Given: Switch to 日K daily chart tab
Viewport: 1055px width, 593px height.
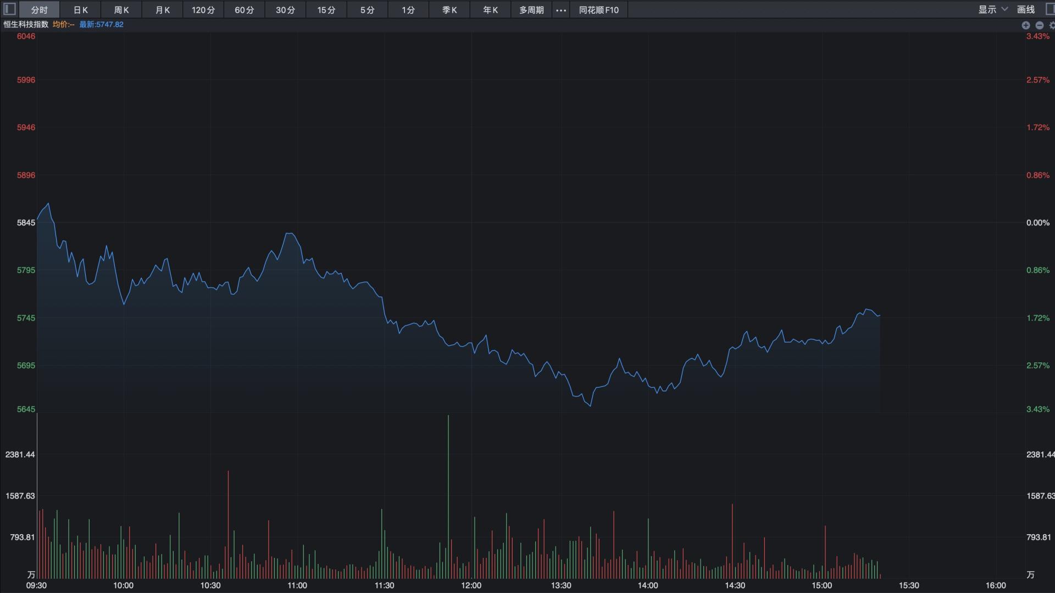Looking at the screenshot, I should [x=80, y=10].
